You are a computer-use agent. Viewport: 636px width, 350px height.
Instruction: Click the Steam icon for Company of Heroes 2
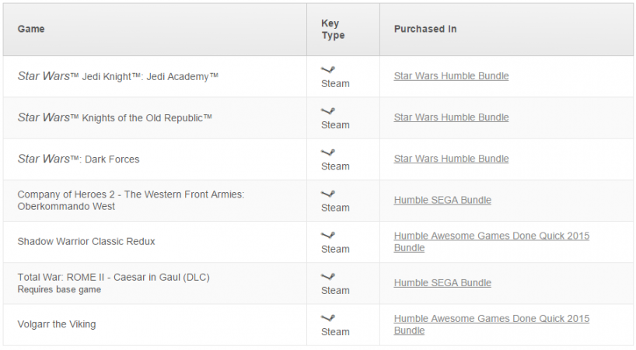tap(328, 194)
